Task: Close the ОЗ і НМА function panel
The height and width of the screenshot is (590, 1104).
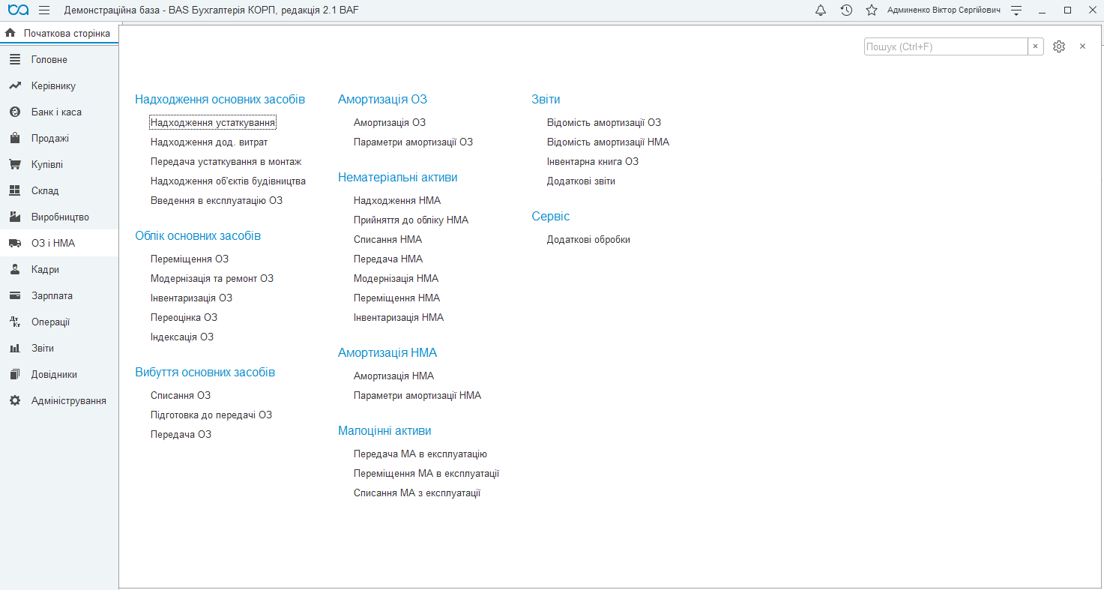Action: (1082, 46)
